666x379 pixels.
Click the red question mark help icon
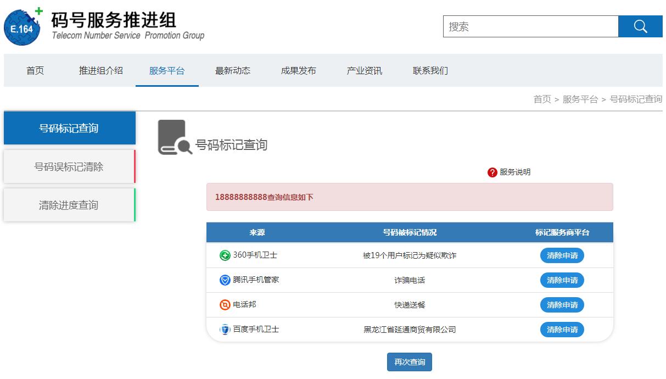(x=492, y=172)
